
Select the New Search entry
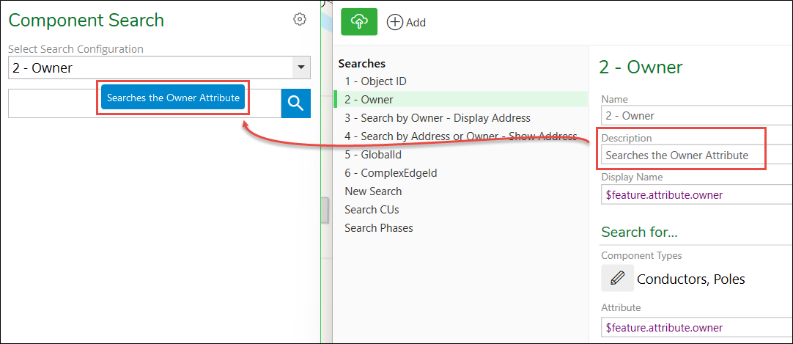pos(373,191)
